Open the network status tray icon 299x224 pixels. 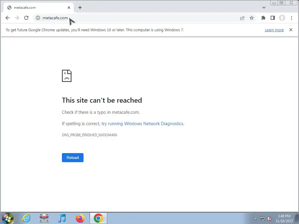263,219
